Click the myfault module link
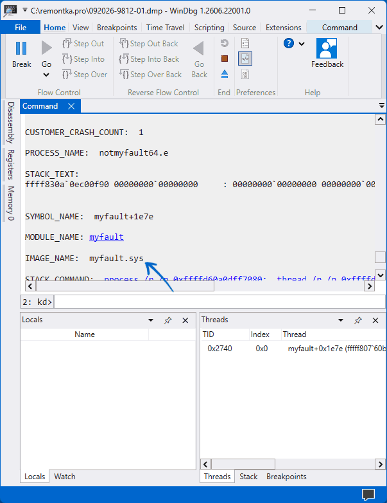The width and height of the screenshot is (387, 503). click(x=107, y=237)
